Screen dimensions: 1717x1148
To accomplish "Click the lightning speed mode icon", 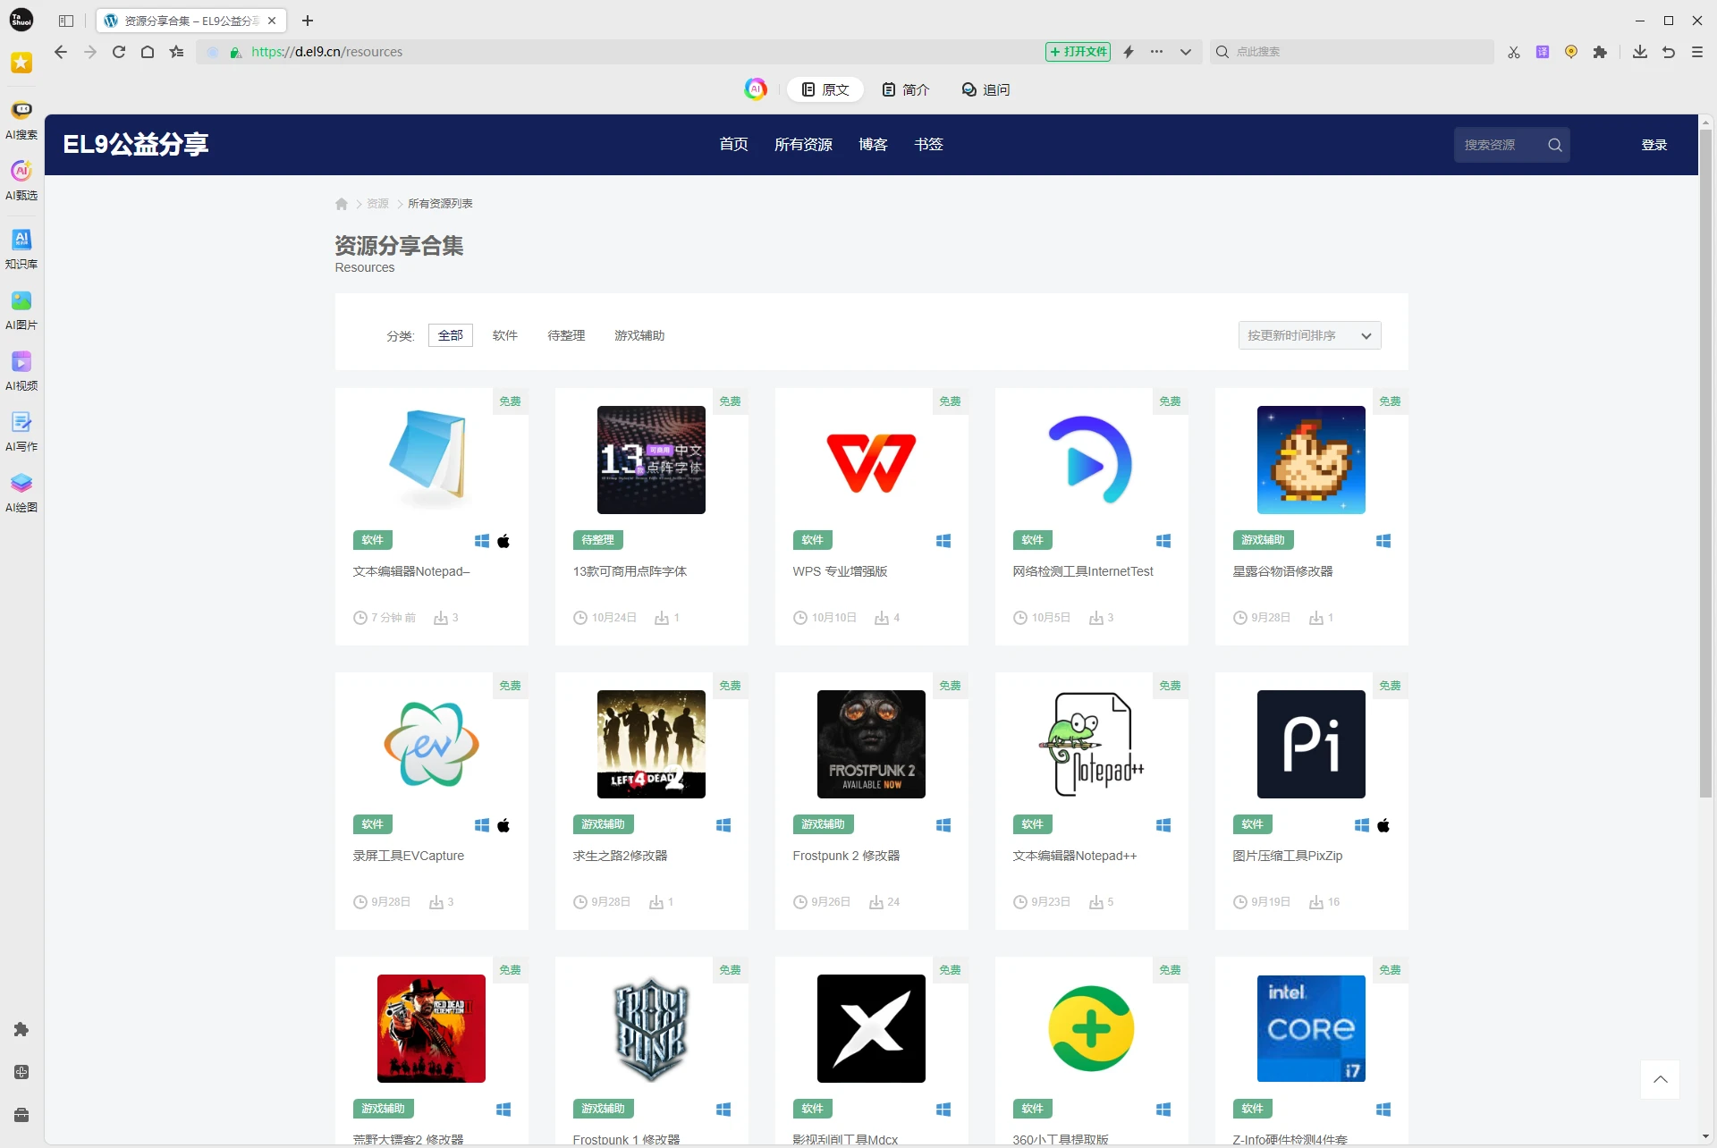I will click(x=1129, y=52).
